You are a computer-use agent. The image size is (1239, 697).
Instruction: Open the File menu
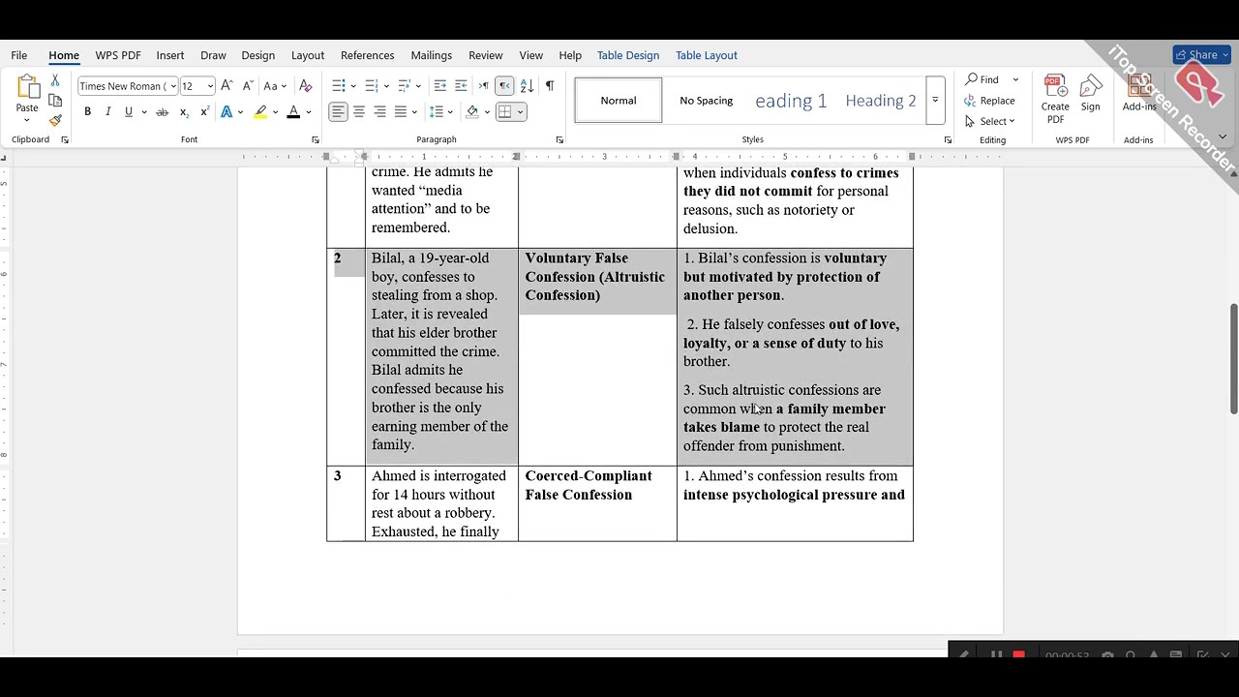point(19,55)
